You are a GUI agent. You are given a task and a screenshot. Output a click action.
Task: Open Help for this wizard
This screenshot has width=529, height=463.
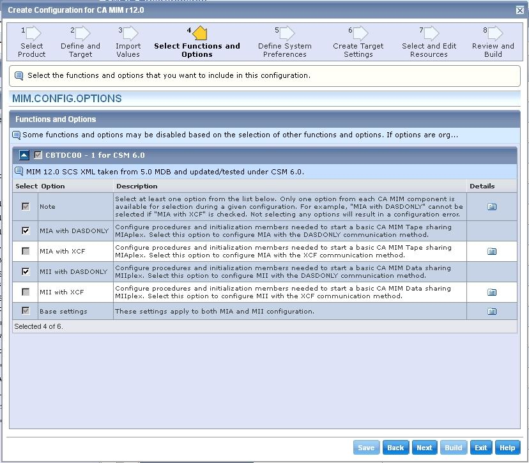[x=507, y=448]
